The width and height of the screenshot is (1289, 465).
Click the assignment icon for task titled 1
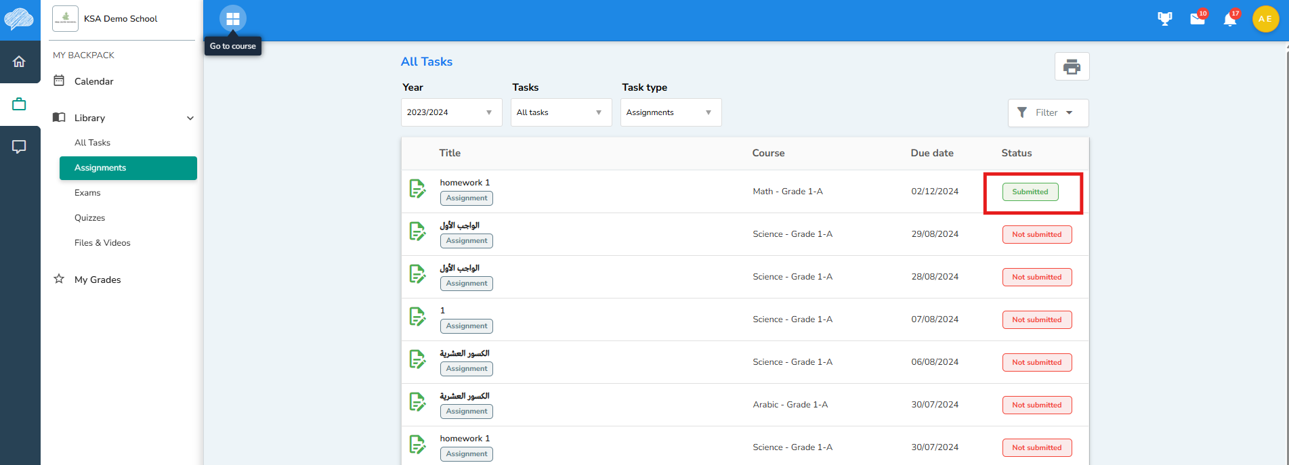[x=417, y=317]
